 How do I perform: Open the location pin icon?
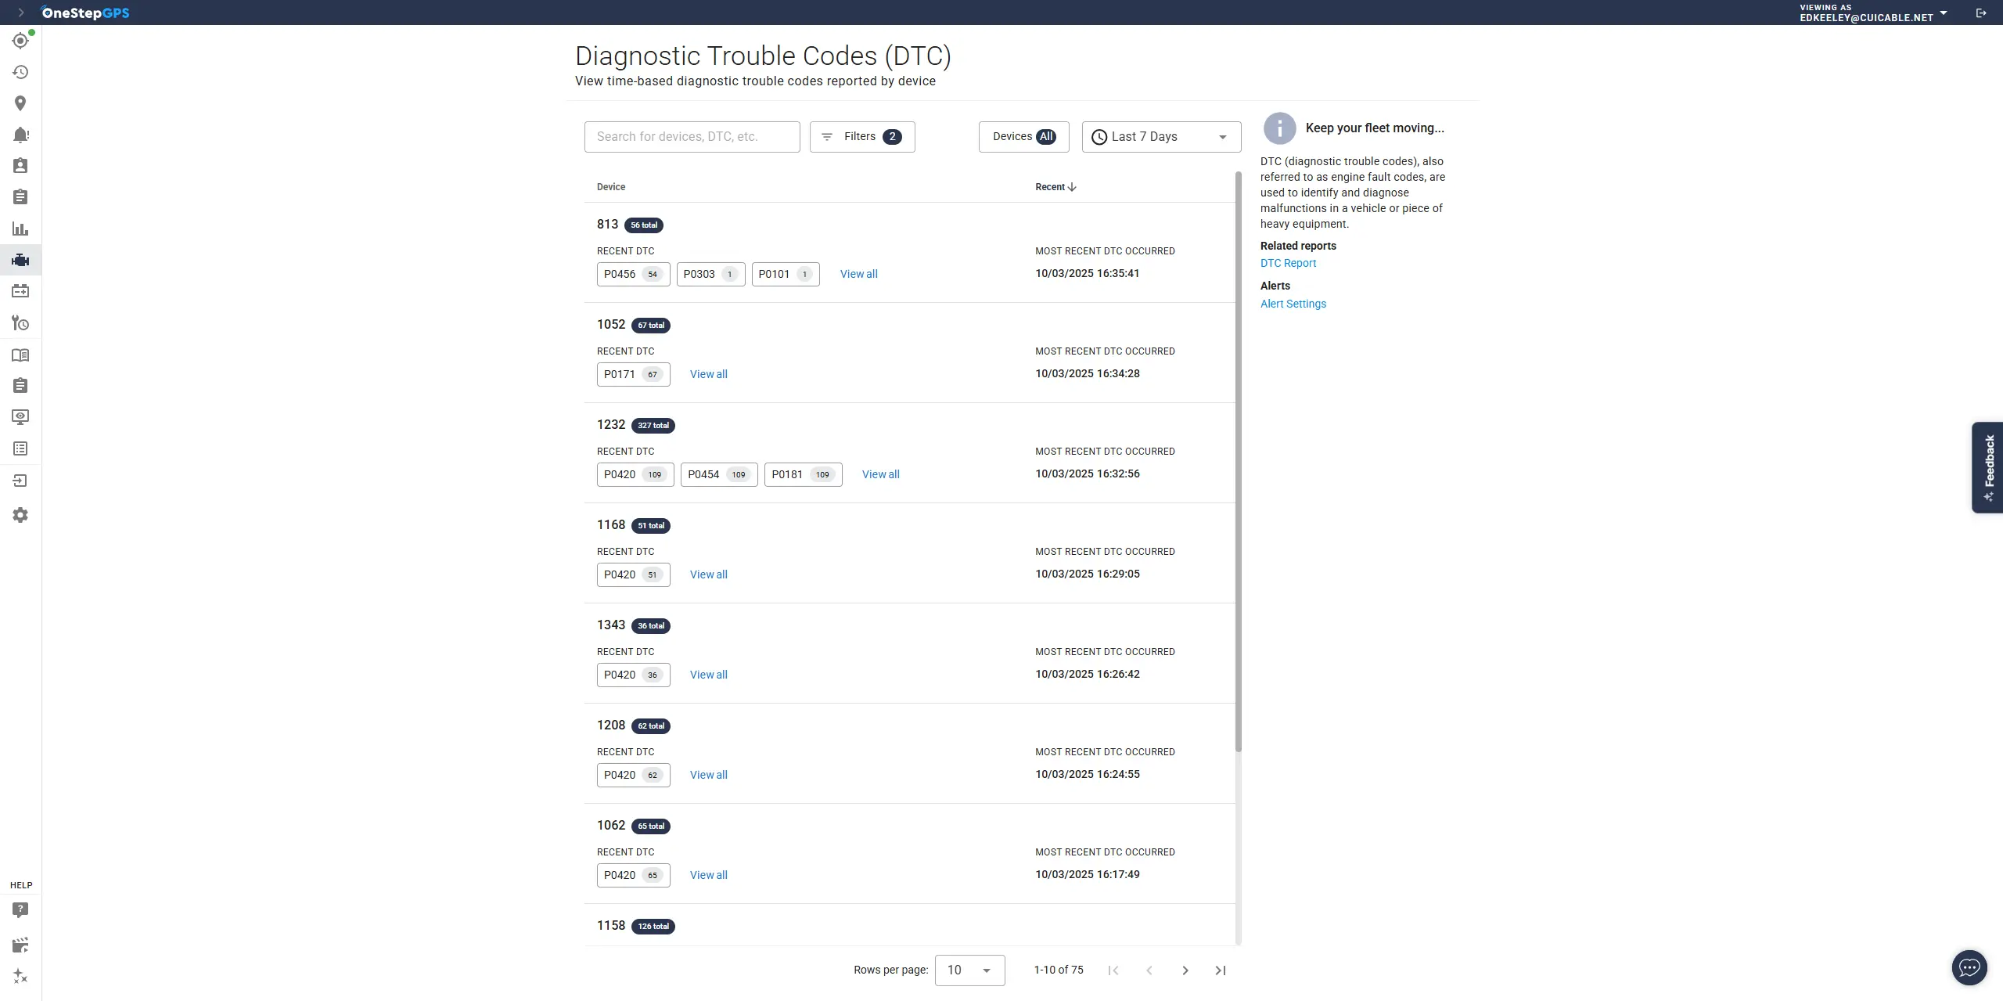coord(20,103)
